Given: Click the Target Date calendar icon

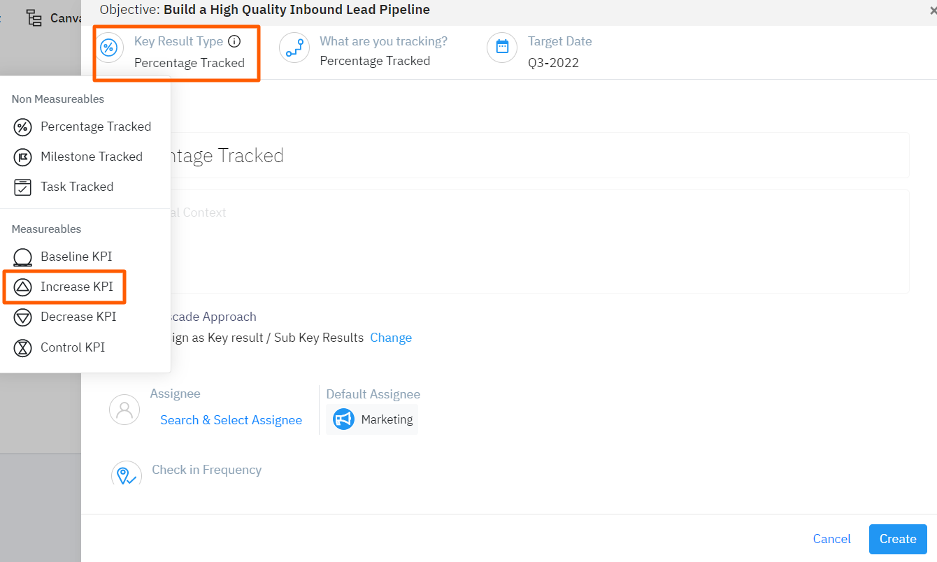Looking at the screenshot, I should click(x=502, y=48).
